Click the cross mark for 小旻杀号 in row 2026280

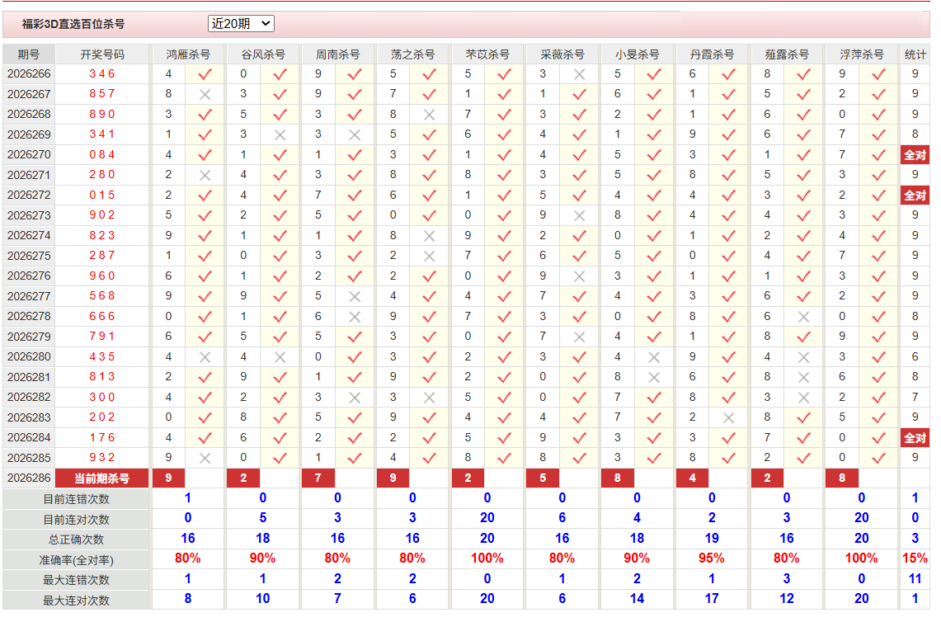coord(654,357)
